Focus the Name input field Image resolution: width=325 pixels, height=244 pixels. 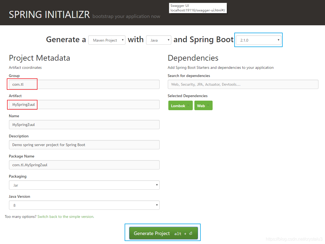[84, 125]
